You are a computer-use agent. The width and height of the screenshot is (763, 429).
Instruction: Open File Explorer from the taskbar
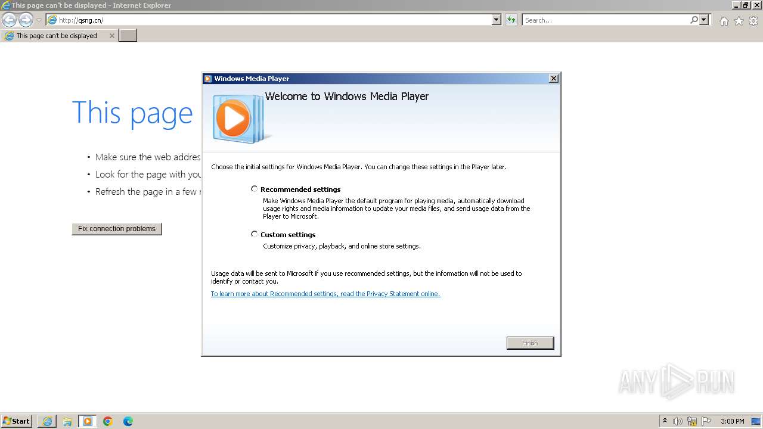(x=67, y=421)
